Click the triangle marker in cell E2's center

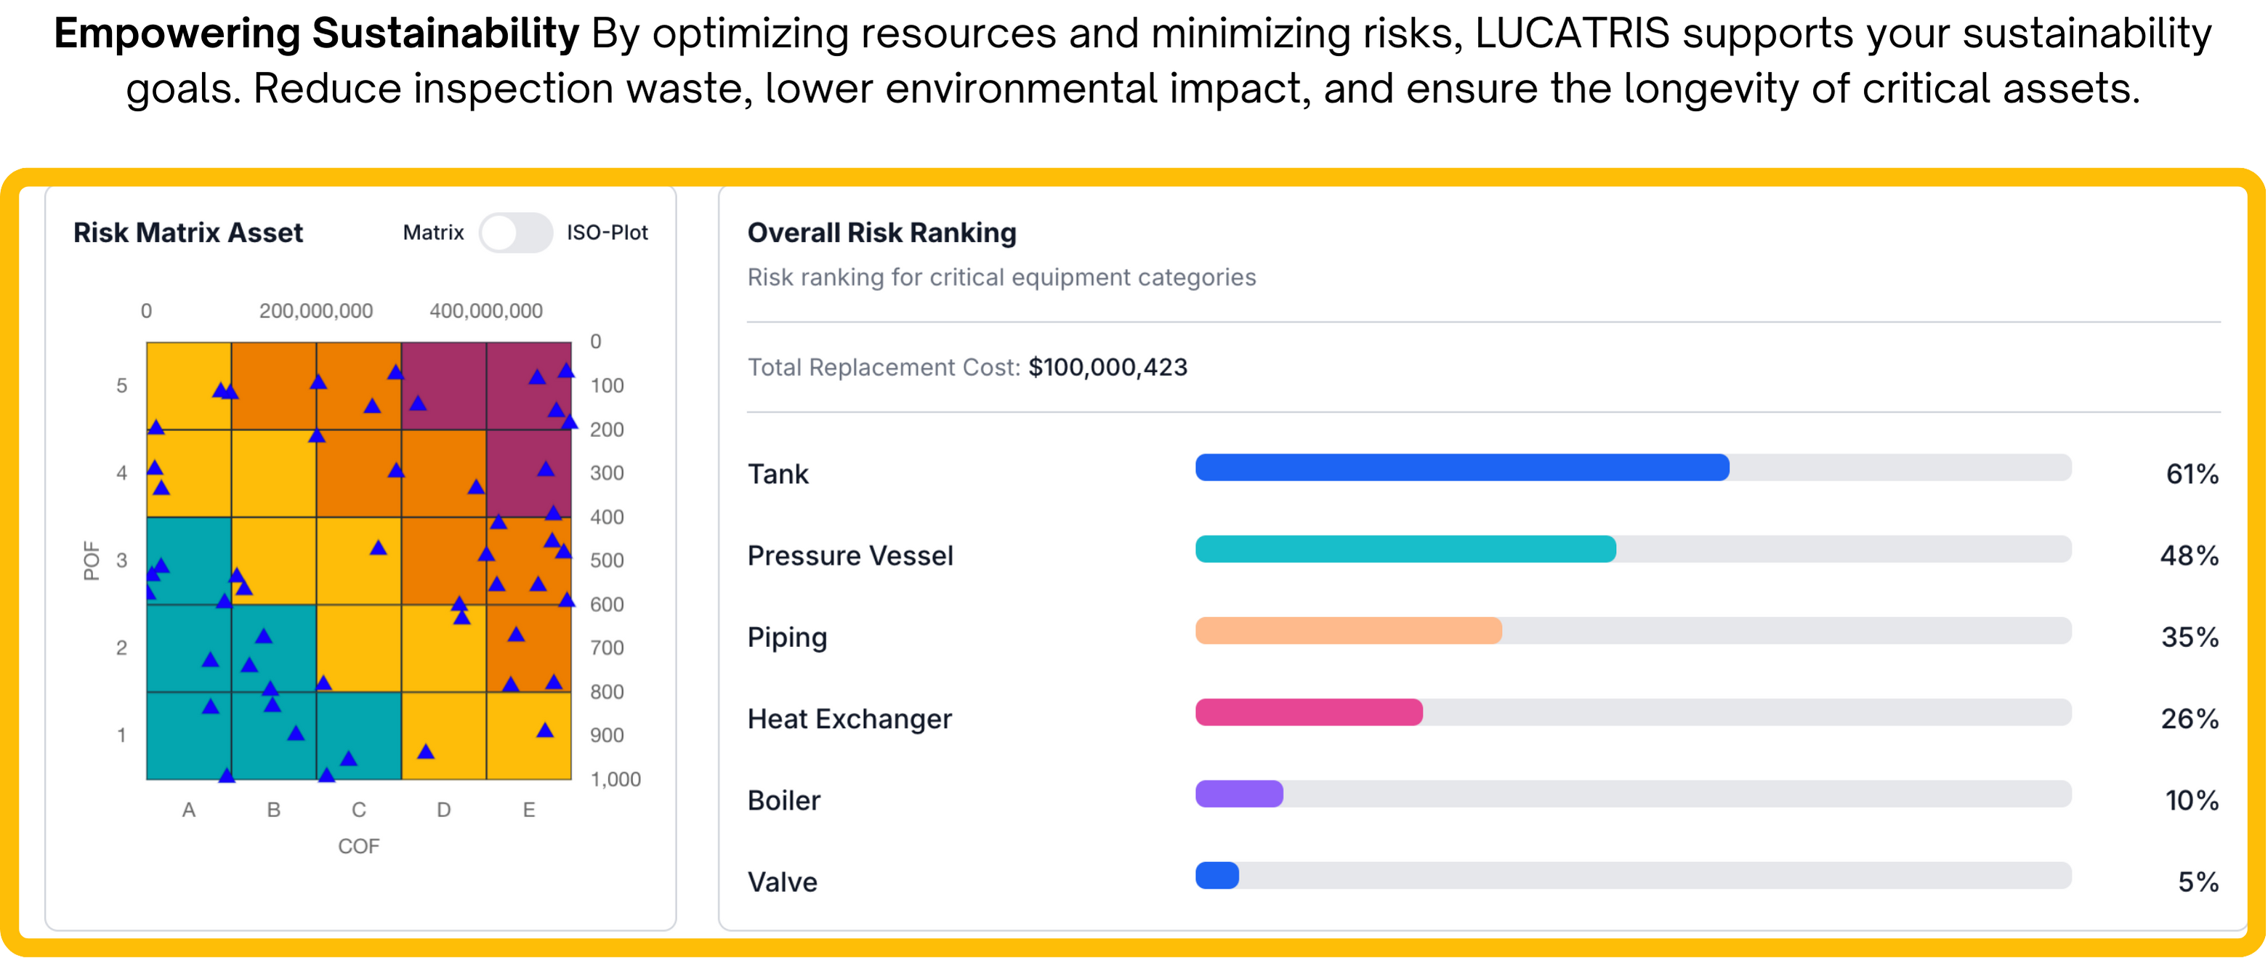517,635
